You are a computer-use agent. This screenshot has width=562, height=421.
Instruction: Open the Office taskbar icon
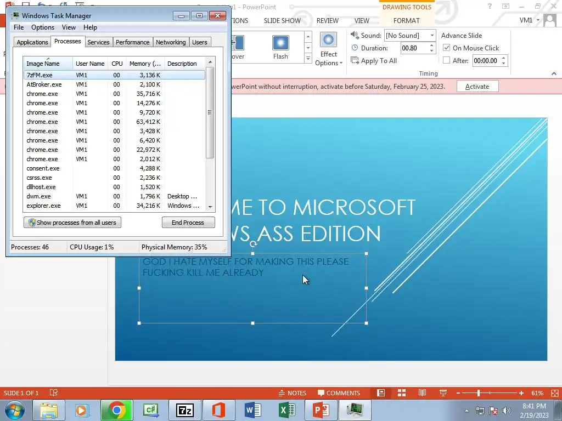(218, 410)
